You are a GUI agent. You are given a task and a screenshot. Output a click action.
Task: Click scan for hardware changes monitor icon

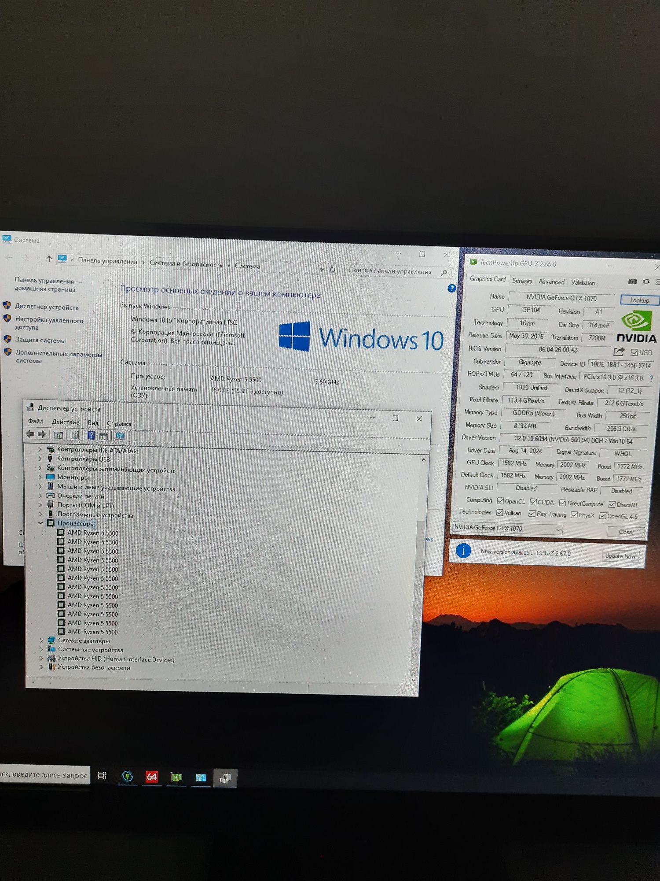tap(120, 436)
